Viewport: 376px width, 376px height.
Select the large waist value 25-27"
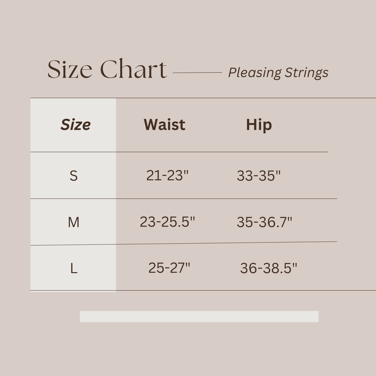coord(169,268)
